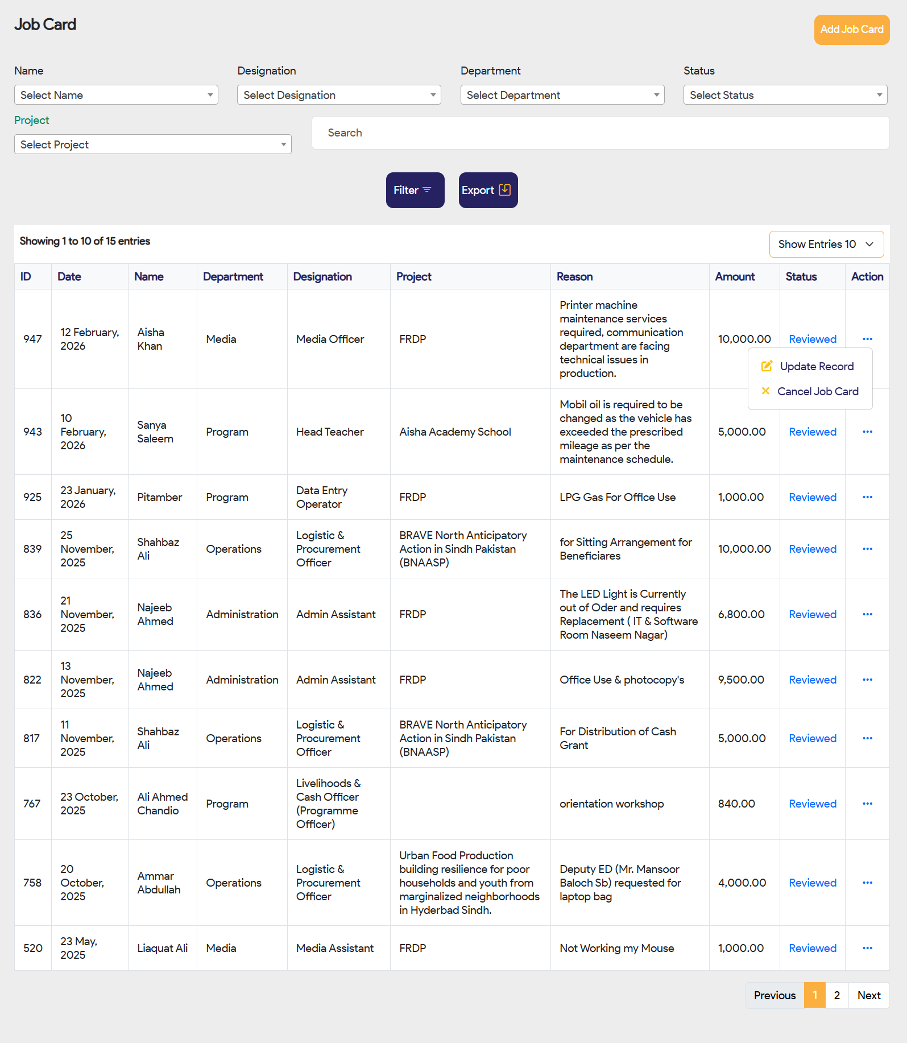Click action ellipsis for job card 767
907x1043 pixels.
[x=867, y=804]
